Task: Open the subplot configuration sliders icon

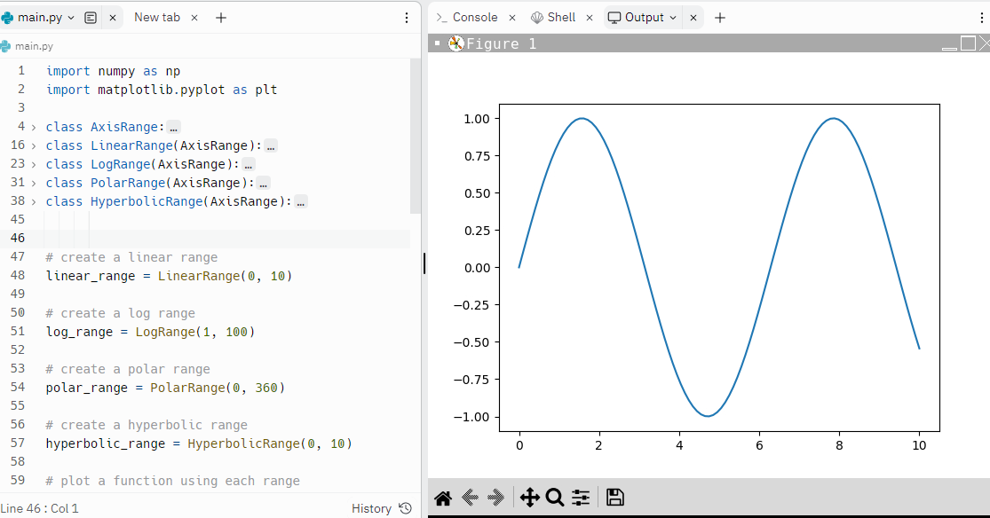Action: tap(580, 498)
